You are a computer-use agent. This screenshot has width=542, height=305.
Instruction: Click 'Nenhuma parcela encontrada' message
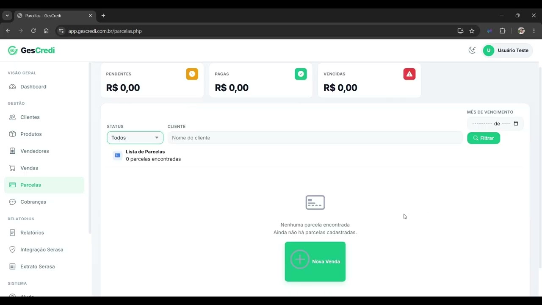(315, 225)
